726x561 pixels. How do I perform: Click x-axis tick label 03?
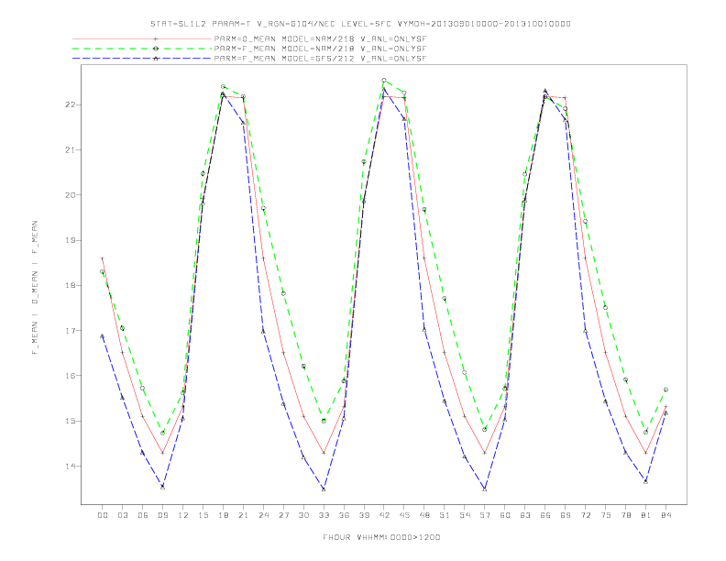pos(122,515)
